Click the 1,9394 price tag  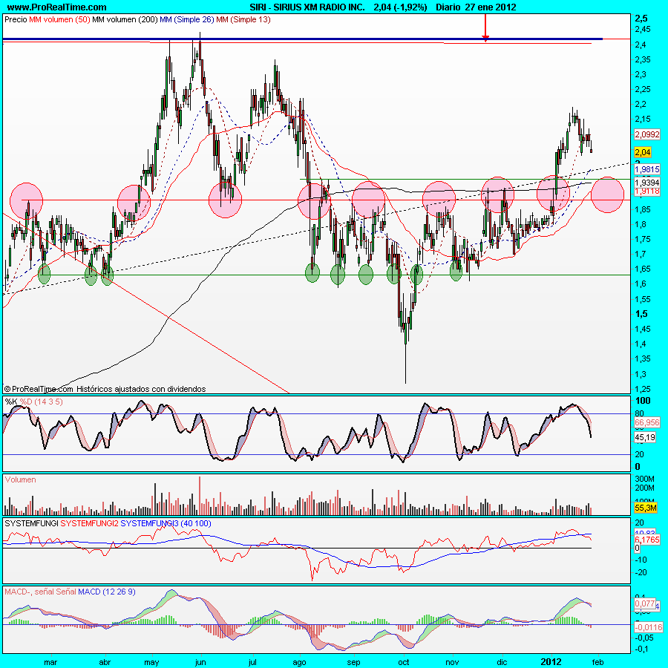click(647, 183)
